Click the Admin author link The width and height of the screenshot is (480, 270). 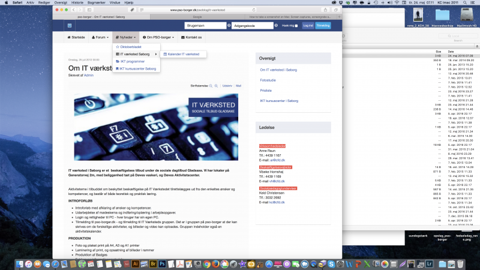pos(88,76)
